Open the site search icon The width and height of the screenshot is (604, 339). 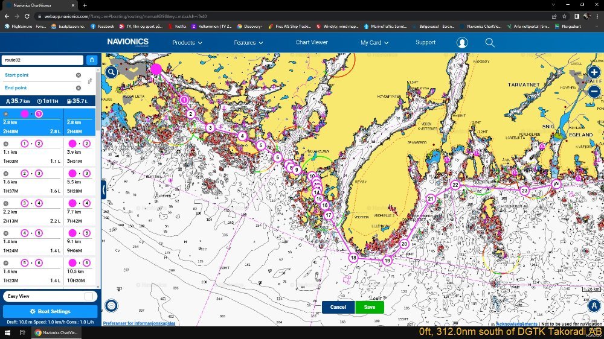[490, 42]
